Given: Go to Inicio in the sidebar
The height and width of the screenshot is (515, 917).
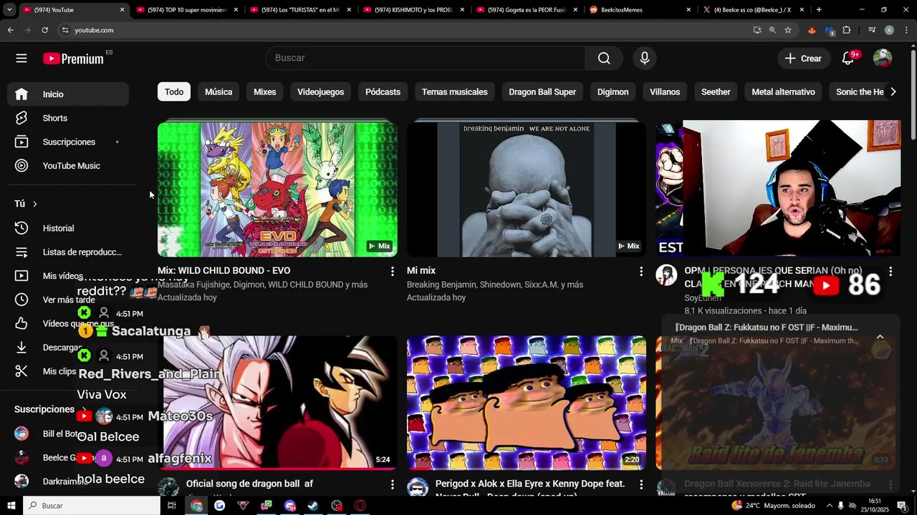Looking at the screenshot, I should coord(68,94).
